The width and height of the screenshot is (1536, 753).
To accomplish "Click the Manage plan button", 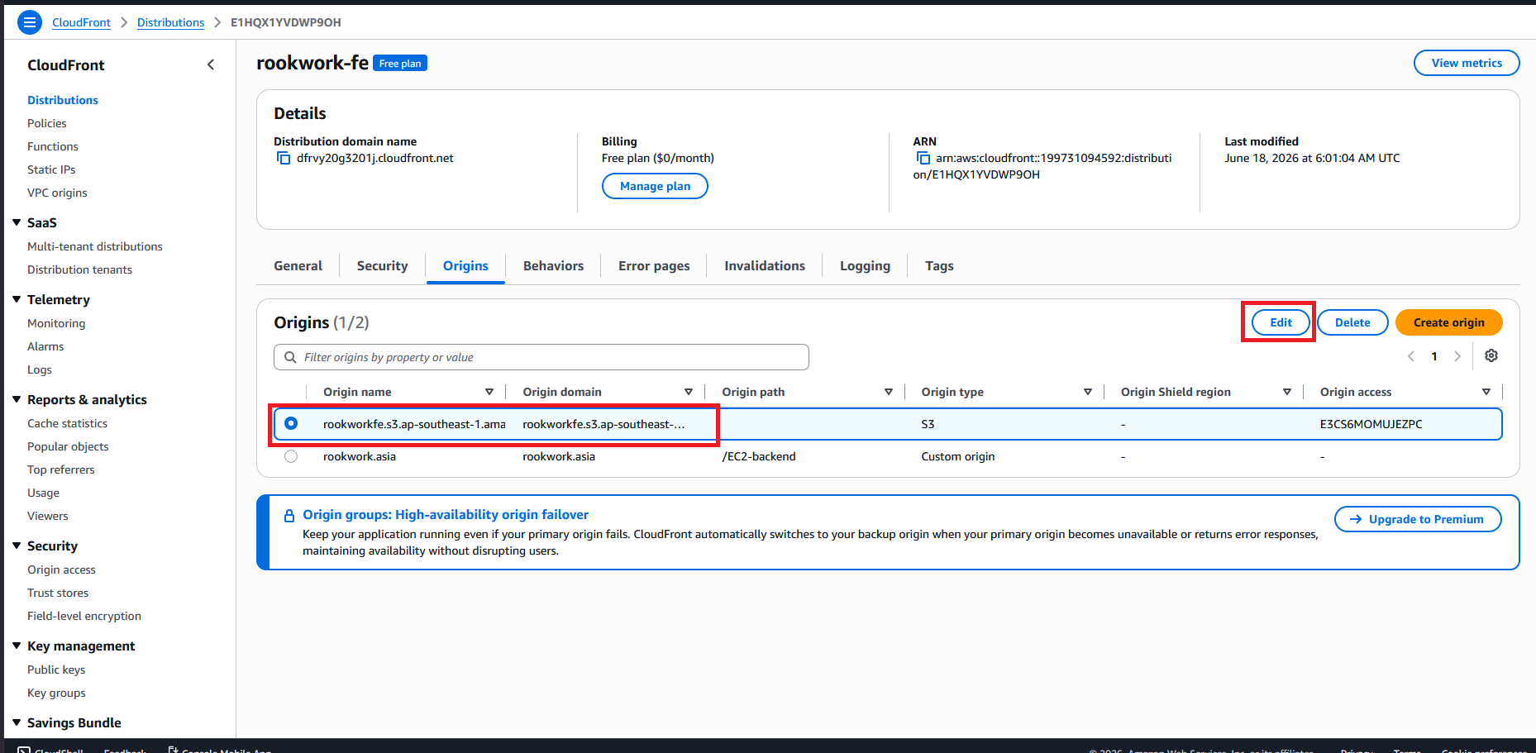I will point(655,186).
